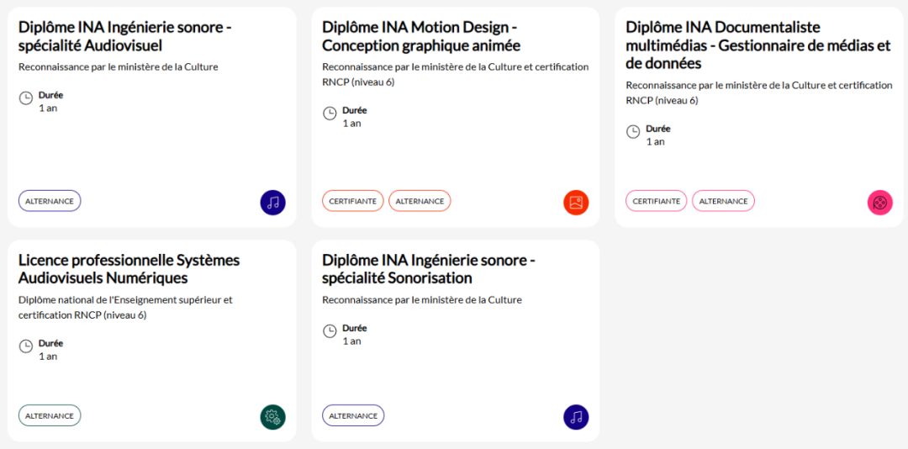Select ALTERNANCE tag on Licence professionnelle card
Image resolution: width=908 pixels, height=449 pixels.
click(x=50, y=415)
